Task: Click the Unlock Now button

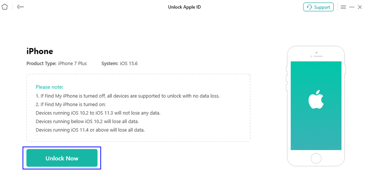Action: point(62,158)
